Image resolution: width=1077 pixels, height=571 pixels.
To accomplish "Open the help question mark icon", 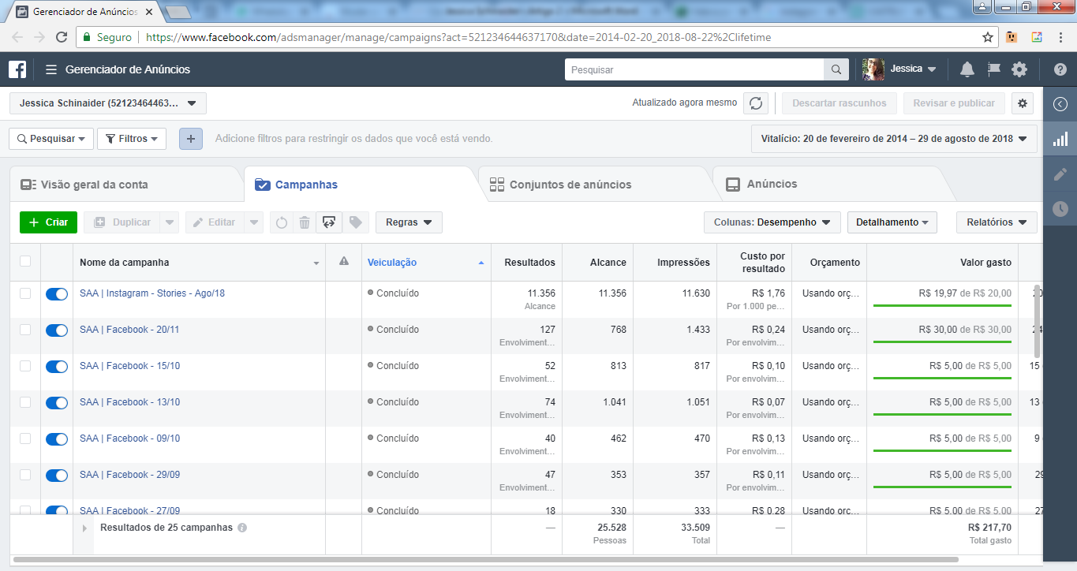I will pyautogui.click(x=1060, y=69).
